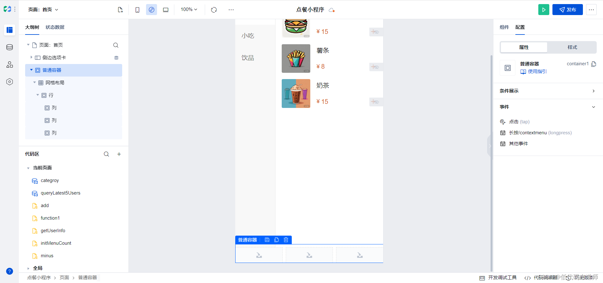Select the second 列 tree item
Viewport: 603px width, 283px height.
[x=74, y=120]
